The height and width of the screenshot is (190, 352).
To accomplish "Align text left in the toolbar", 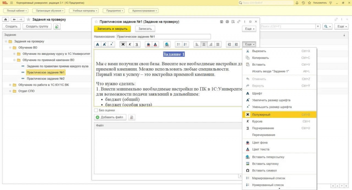I will 197,44.
